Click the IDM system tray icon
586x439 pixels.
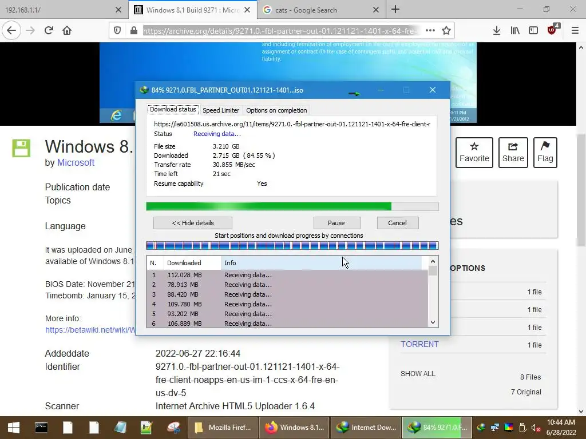(481, 428)
